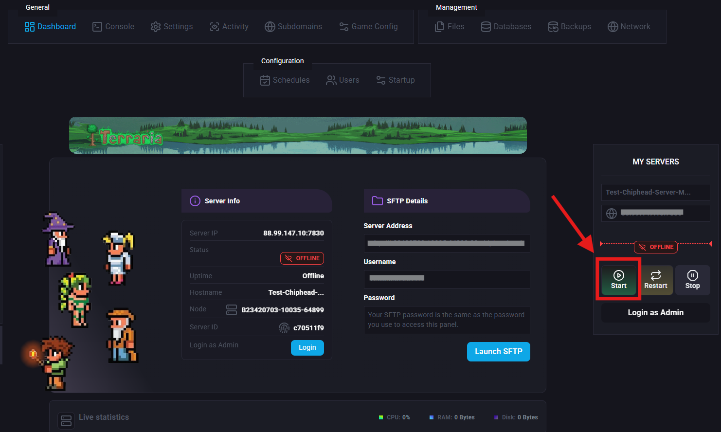Open the Backups section
This screenshot has height=432, width=721.
[x=569, y=27]
